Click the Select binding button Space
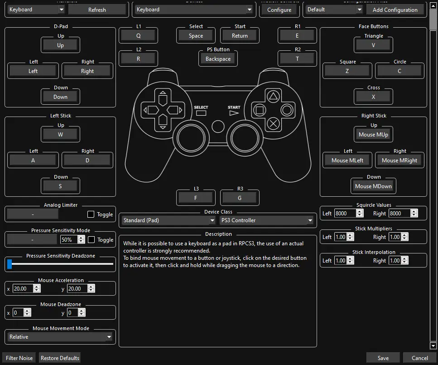The image size is (438, 365). point(196,36)
